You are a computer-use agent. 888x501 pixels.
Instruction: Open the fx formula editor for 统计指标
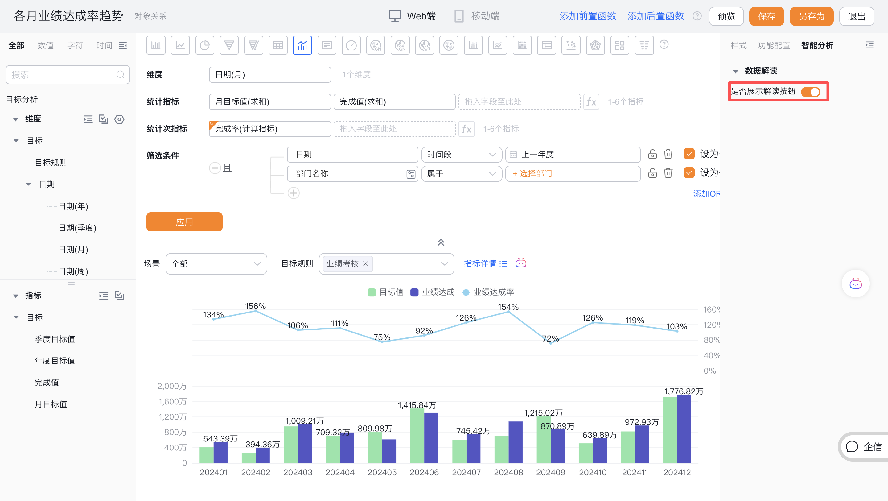coord(592,102)
